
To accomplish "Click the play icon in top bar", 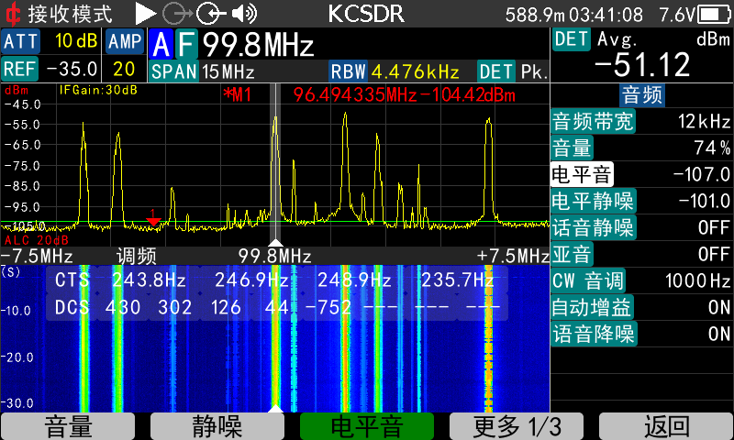I will coord(146,14).
